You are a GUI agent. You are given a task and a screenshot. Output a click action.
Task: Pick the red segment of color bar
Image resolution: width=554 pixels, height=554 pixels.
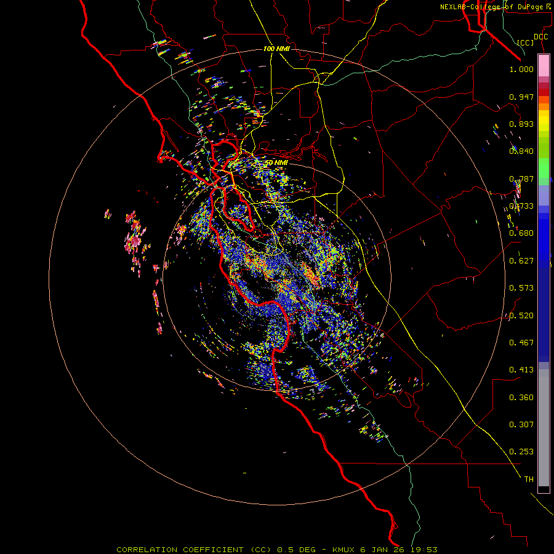544,92
